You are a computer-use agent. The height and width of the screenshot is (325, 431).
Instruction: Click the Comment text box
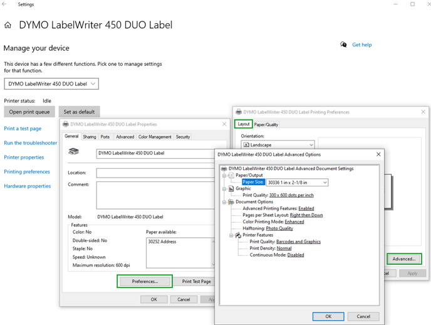[x=155, y=195]
